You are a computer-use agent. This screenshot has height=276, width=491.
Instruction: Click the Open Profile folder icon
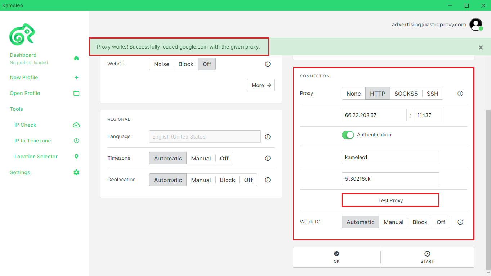click(x=76, y=93)
